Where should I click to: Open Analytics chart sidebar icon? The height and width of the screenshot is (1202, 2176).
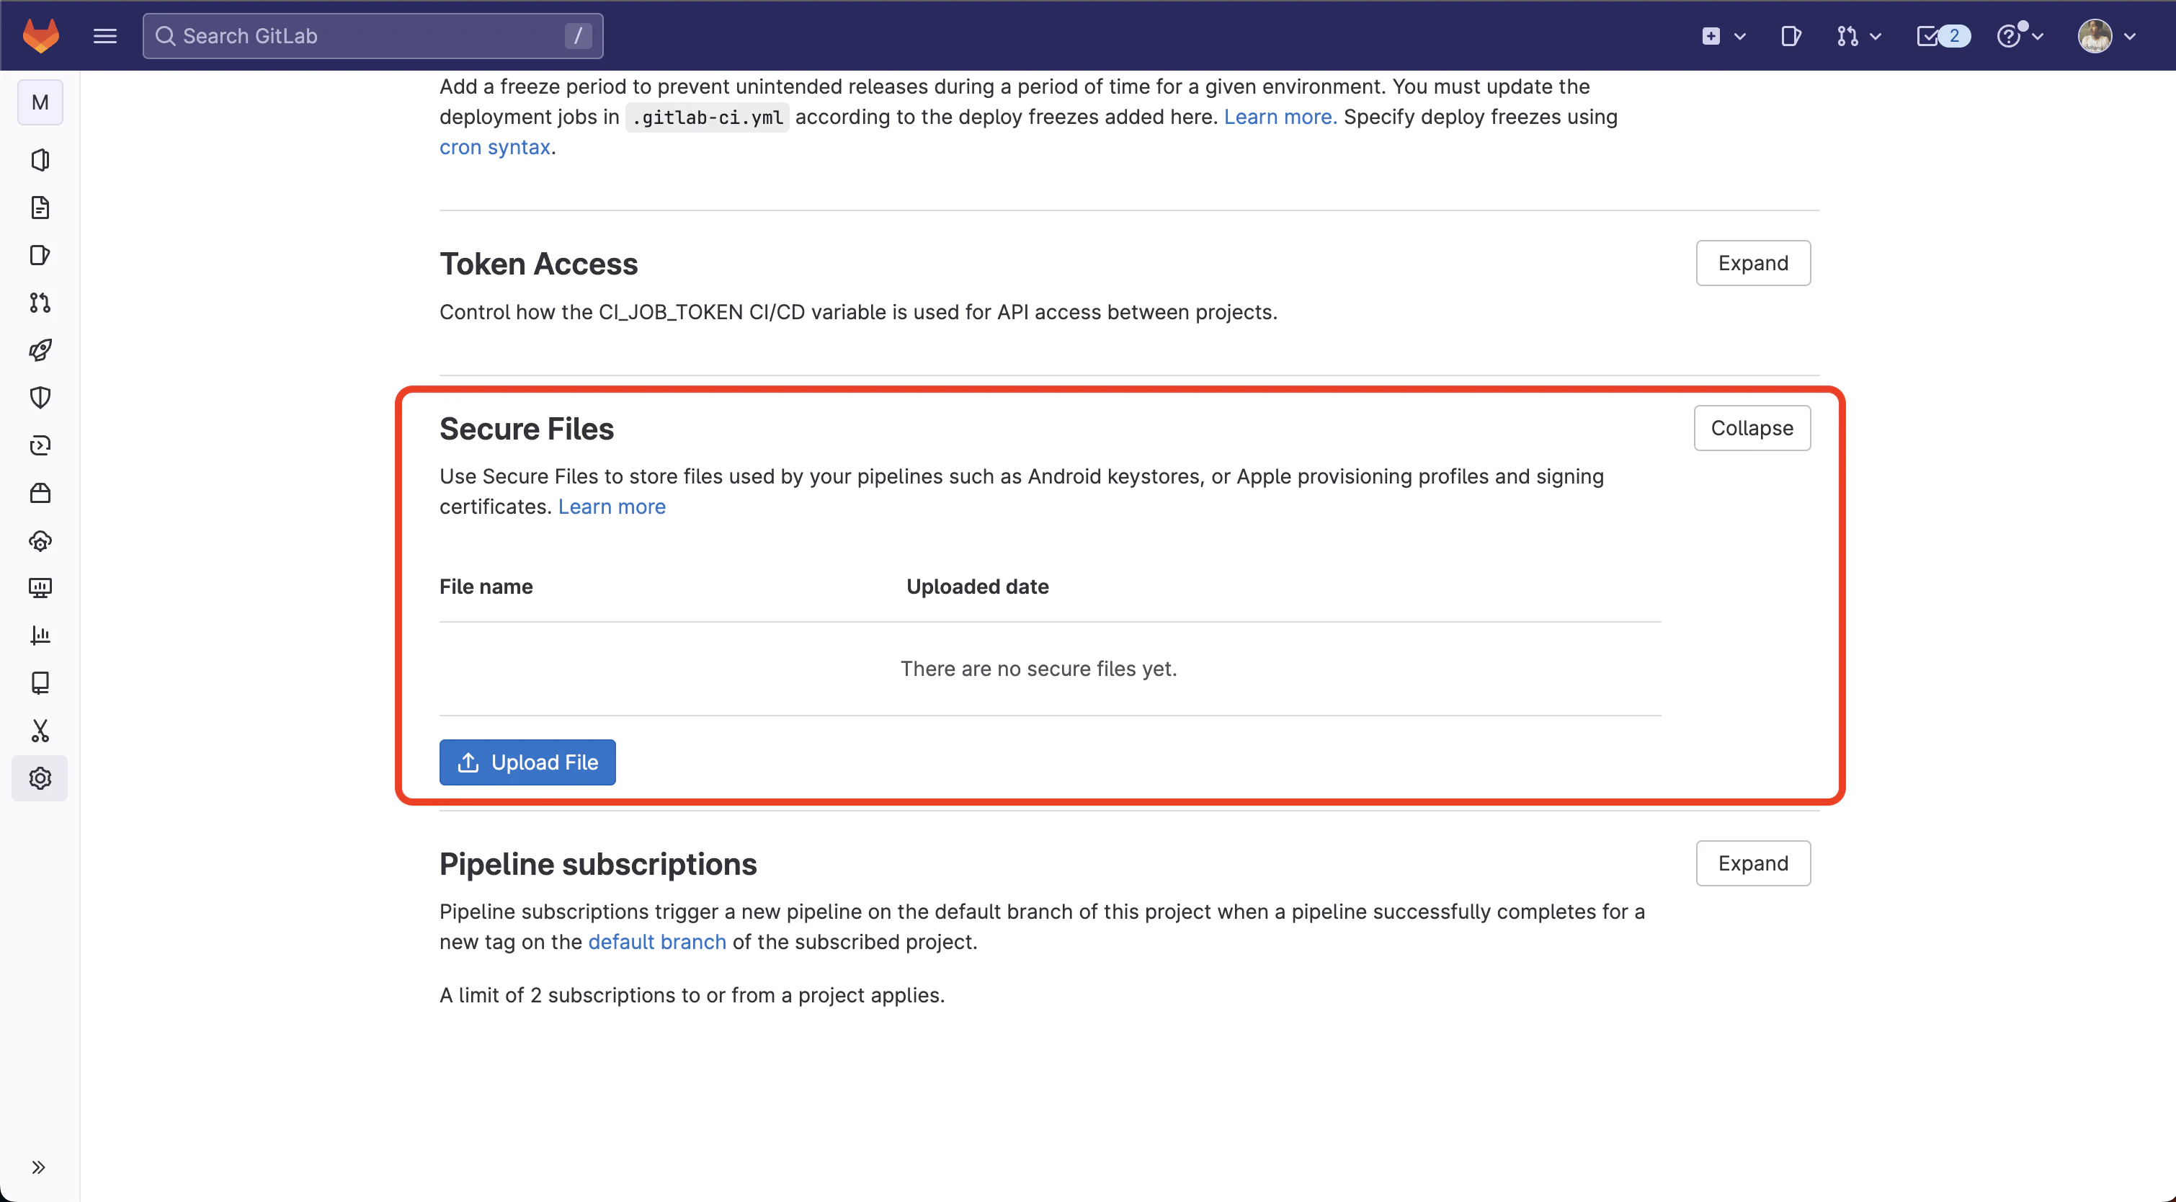(40, 635)
